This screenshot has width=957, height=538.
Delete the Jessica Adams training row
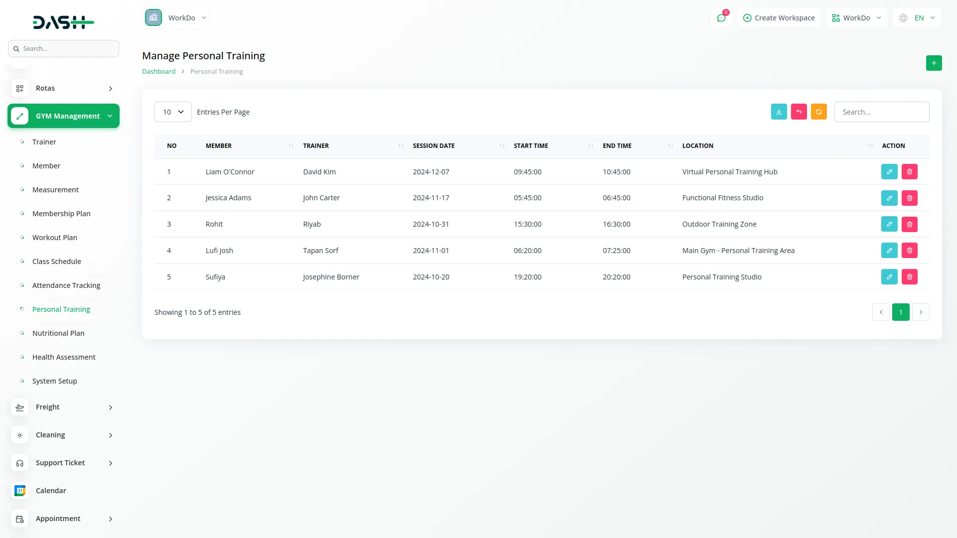[909, 198]
